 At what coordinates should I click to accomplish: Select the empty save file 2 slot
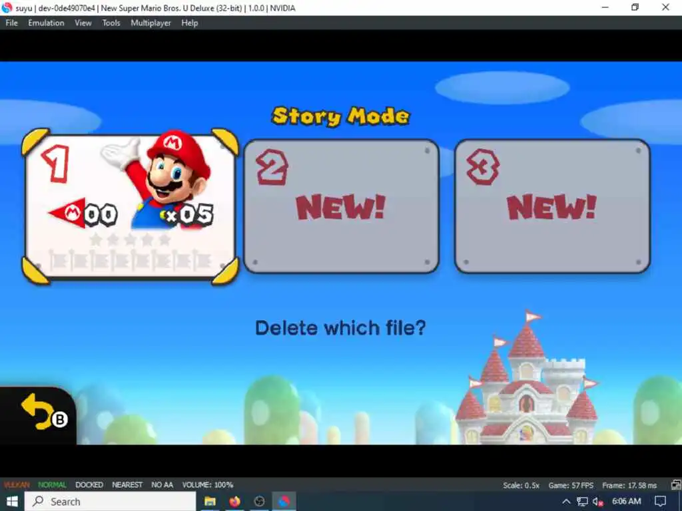(342, 206)
